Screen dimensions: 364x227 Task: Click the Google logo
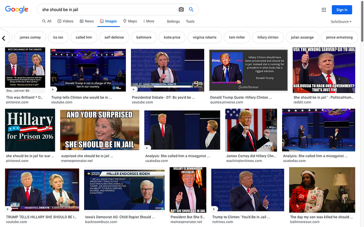[x=16, y=9]
